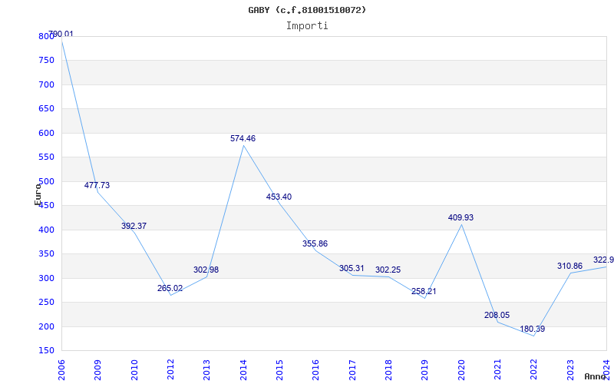Click year 2018 on the x-axis
Screen dimensions: 614x384
click(x=388, y=370)
